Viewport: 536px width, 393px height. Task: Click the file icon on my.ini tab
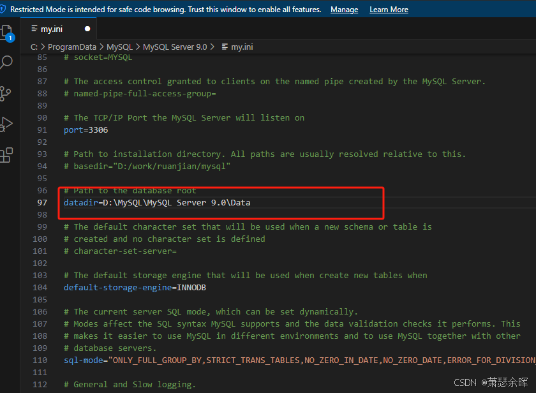(34, 29)
